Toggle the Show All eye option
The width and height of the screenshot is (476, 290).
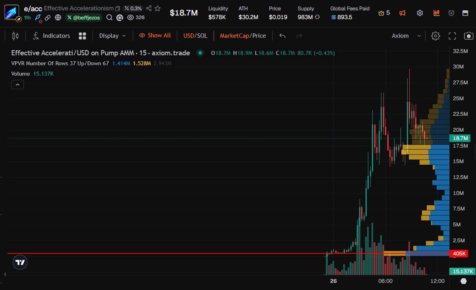point(155,35)
